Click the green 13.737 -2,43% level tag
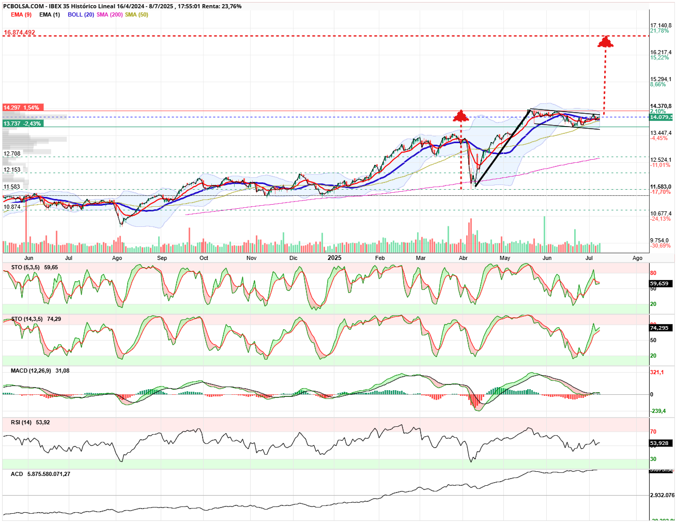The width and height of the screenshot is (677, 523). (x=22, y=124)
